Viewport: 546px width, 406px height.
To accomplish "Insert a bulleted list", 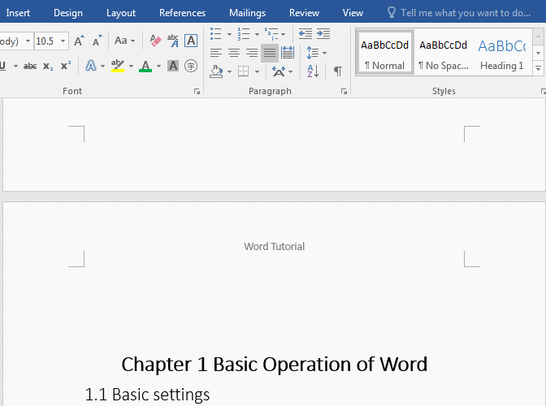I will [x=216, y=34].
